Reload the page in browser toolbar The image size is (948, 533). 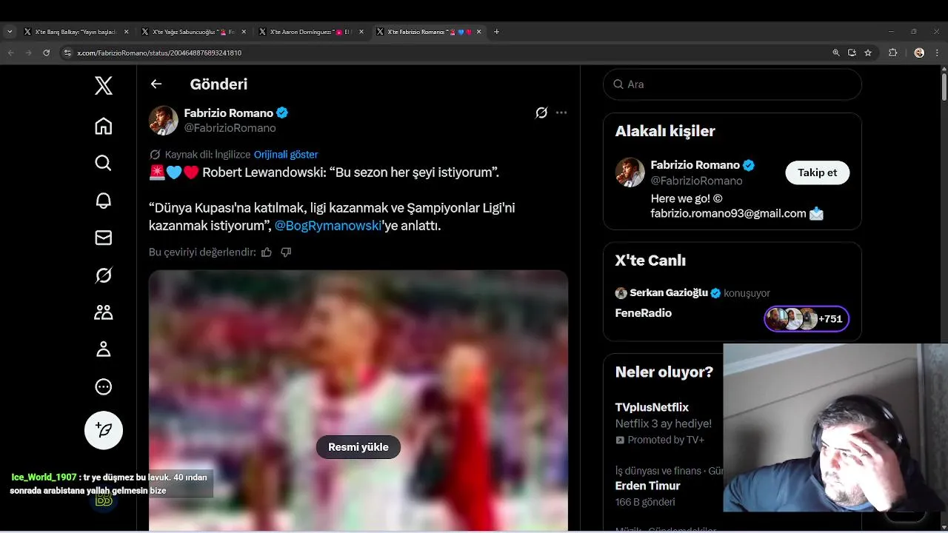47,53
